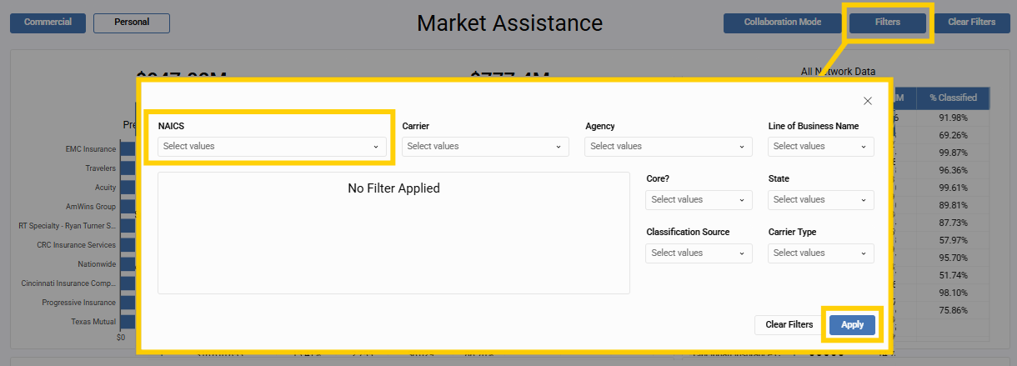Click the Market Assistance page title

[x=509, y=23]
